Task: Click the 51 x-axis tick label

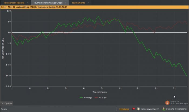Action: tap(102, 88)
